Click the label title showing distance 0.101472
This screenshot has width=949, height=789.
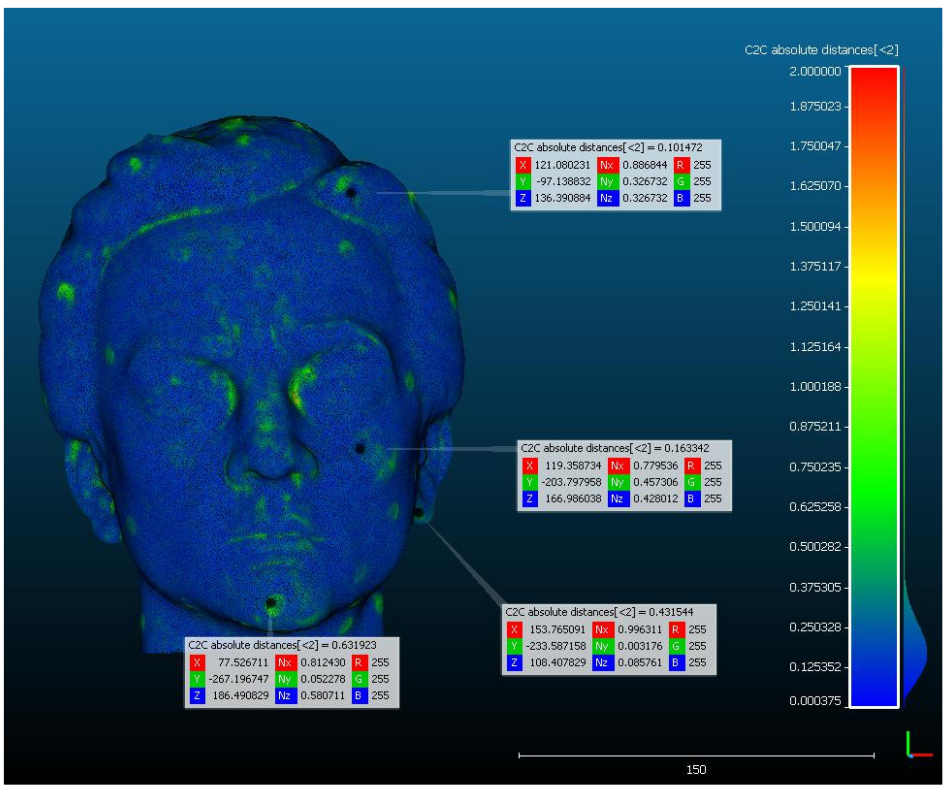click(608, 148)
